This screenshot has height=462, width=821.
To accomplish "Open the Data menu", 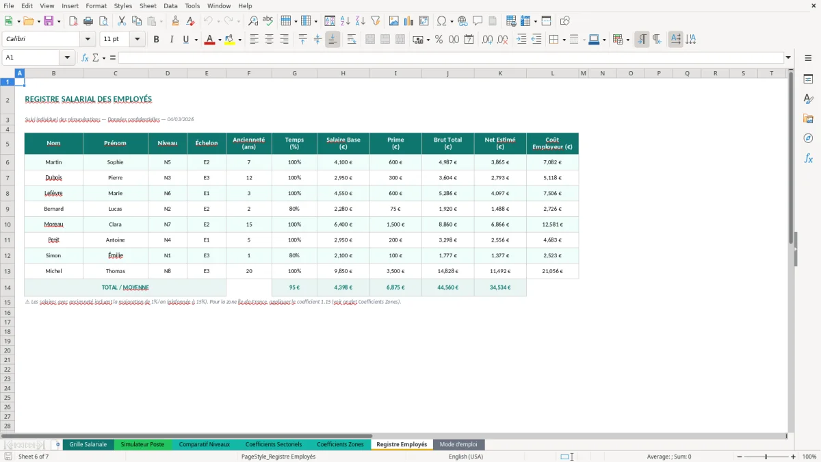I will (x=170, y=5).
